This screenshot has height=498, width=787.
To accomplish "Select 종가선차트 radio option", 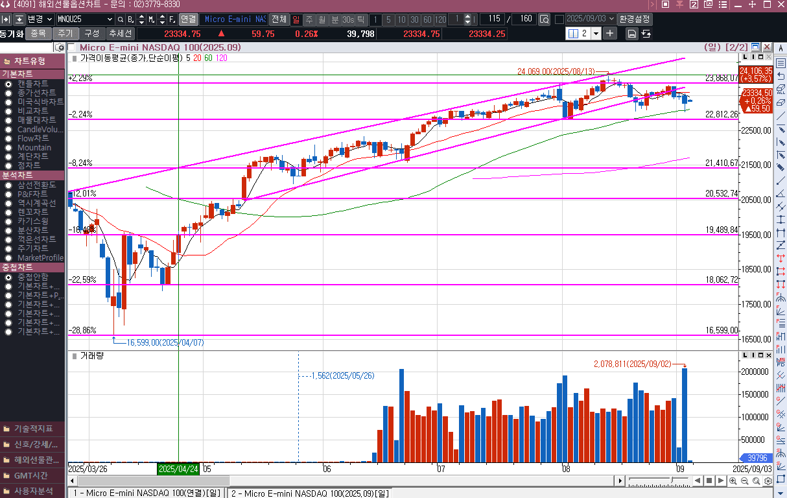I will [8, 93].
